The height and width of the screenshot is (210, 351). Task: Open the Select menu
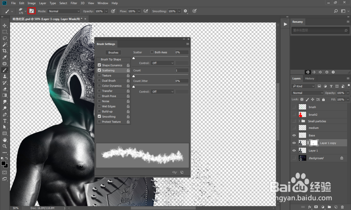(x=63, y=3)
